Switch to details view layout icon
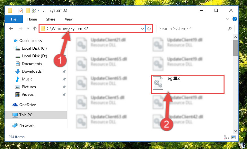 226,137
